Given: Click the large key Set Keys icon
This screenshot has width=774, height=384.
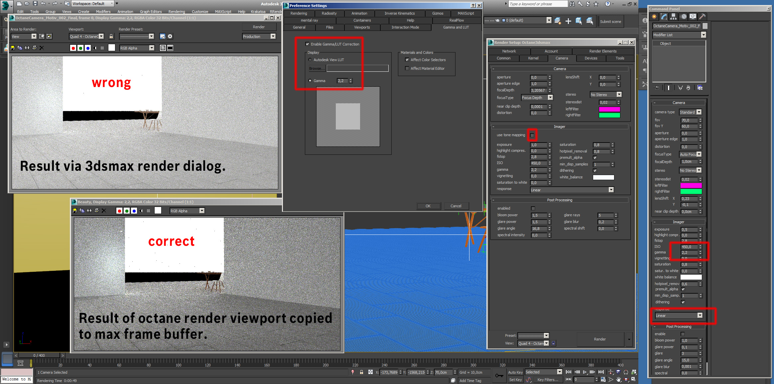Looking at the screenshot, I should [x=499, y=376].
